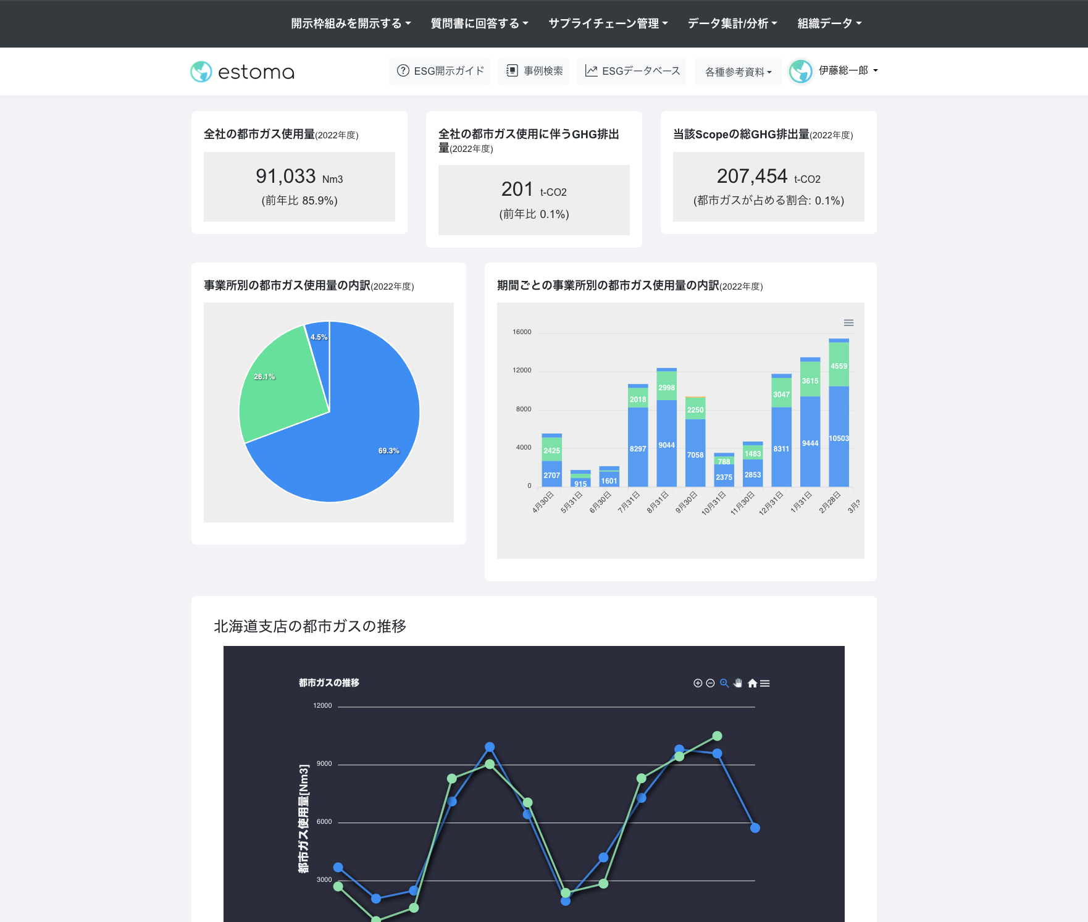Expand the 開示枠組みを開示する menu
1088x922 pixels.
point(351,23)
